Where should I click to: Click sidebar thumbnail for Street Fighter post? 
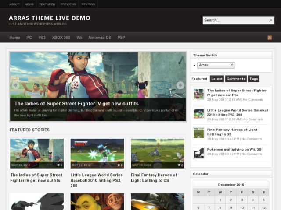pos(198,94)
